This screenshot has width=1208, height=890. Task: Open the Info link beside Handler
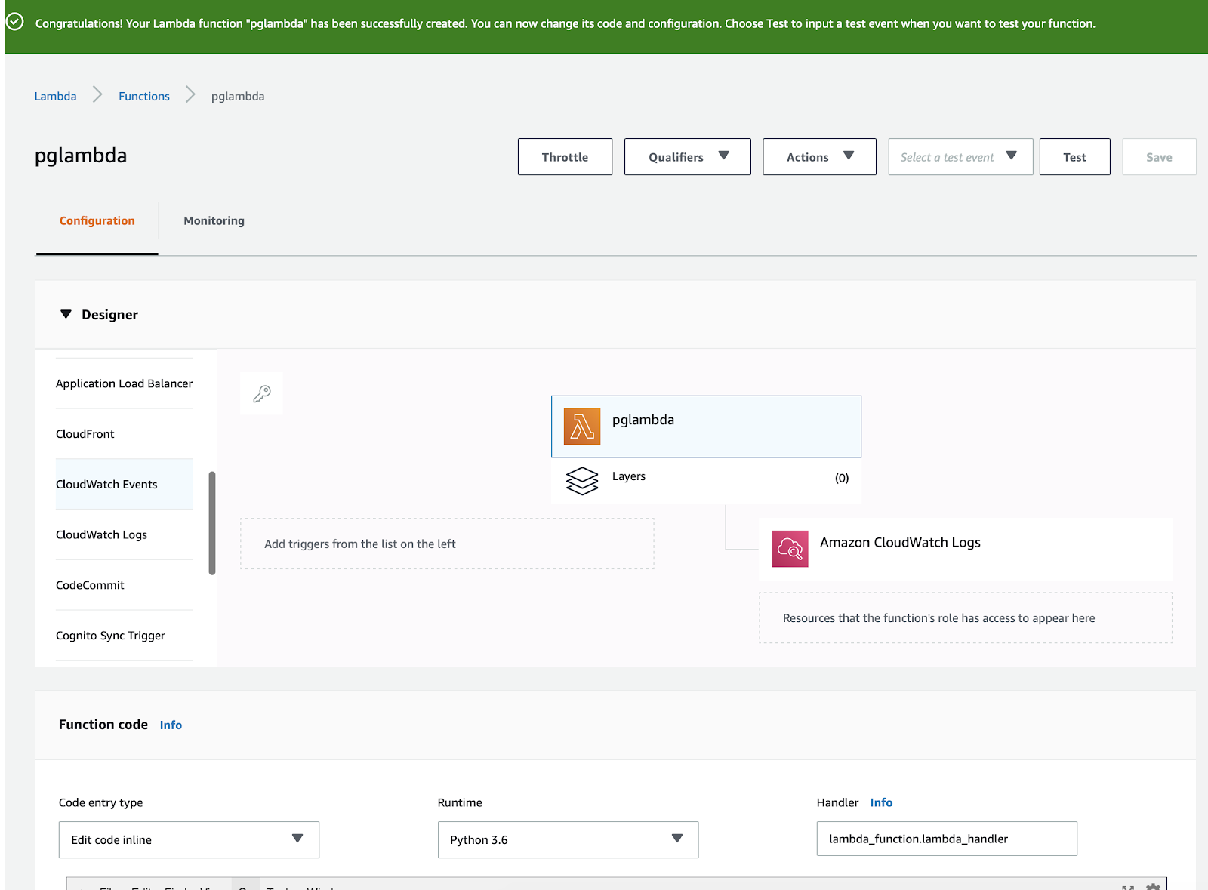(x=881, y=802)
